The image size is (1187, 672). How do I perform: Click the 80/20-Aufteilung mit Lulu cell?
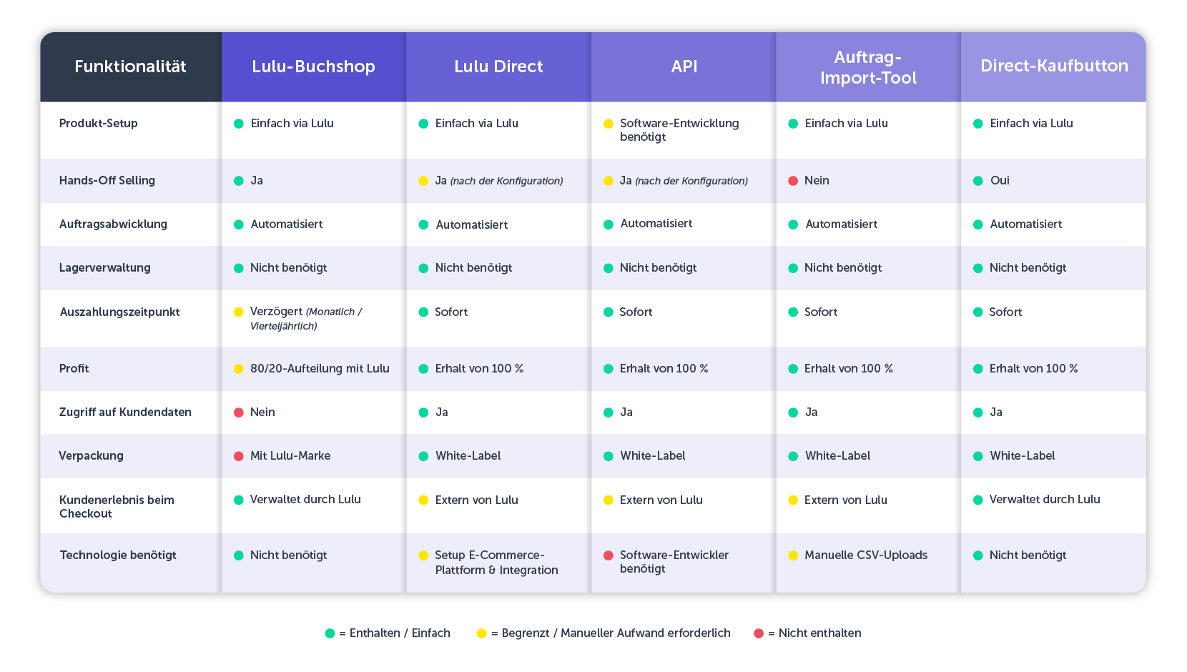coord(320,368)
